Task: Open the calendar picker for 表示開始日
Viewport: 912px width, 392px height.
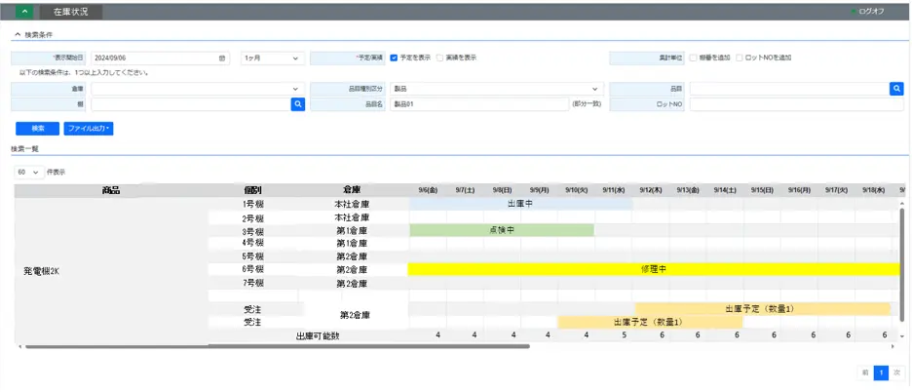Action: click(x=221, y=59)
